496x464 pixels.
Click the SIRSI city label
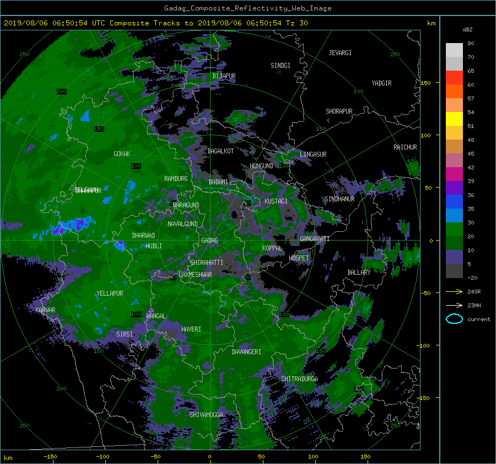tap(125, 334)
